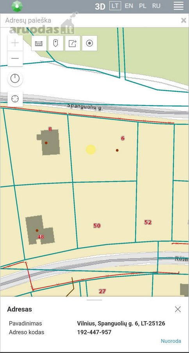Viewport: 189px width, 353px height.
Task: Reset map rotation with compass button
Action: point(15,78)
